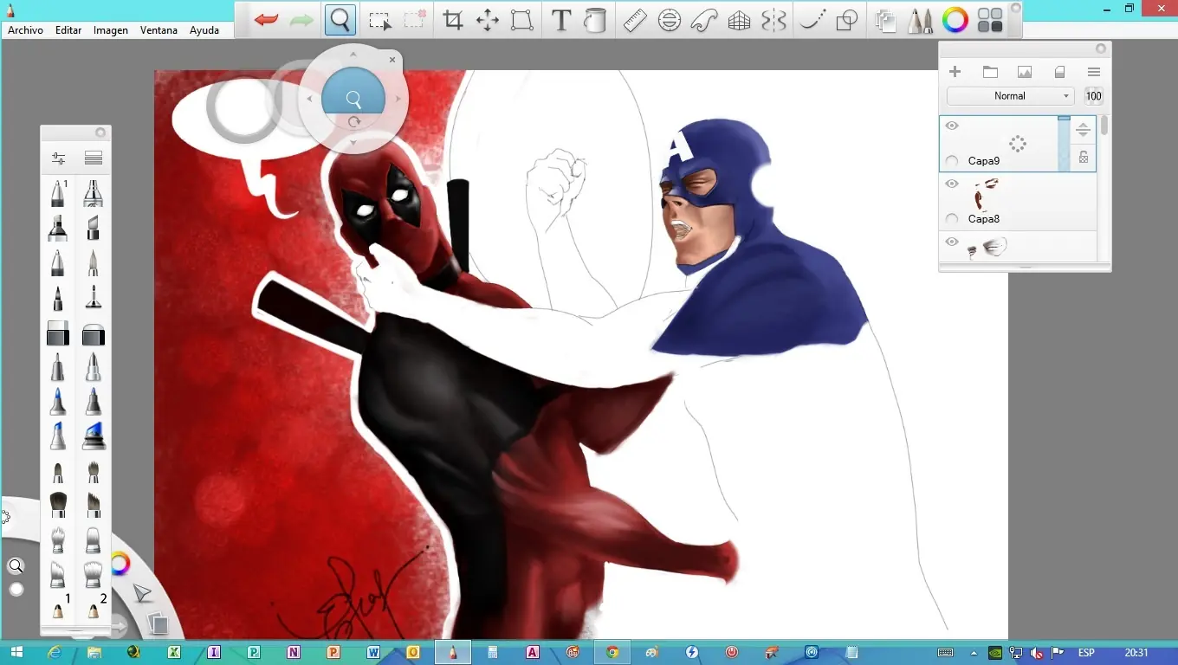Image resolution: width=1178 pixels, height=665 pixels.
Task: Open the Imagen menu
Action: click(111, 30)
